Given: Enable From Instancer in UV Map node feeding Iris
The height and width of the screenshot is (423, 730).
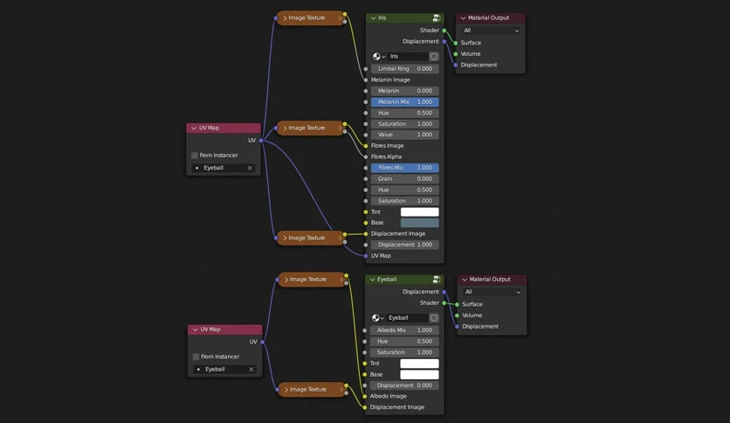Looking at the screenshot, I should [x=195, y=156].
